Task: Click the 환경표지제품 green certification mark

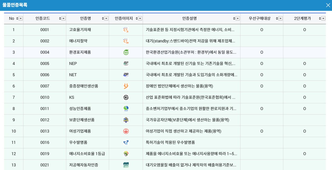Action: point(126,52)
